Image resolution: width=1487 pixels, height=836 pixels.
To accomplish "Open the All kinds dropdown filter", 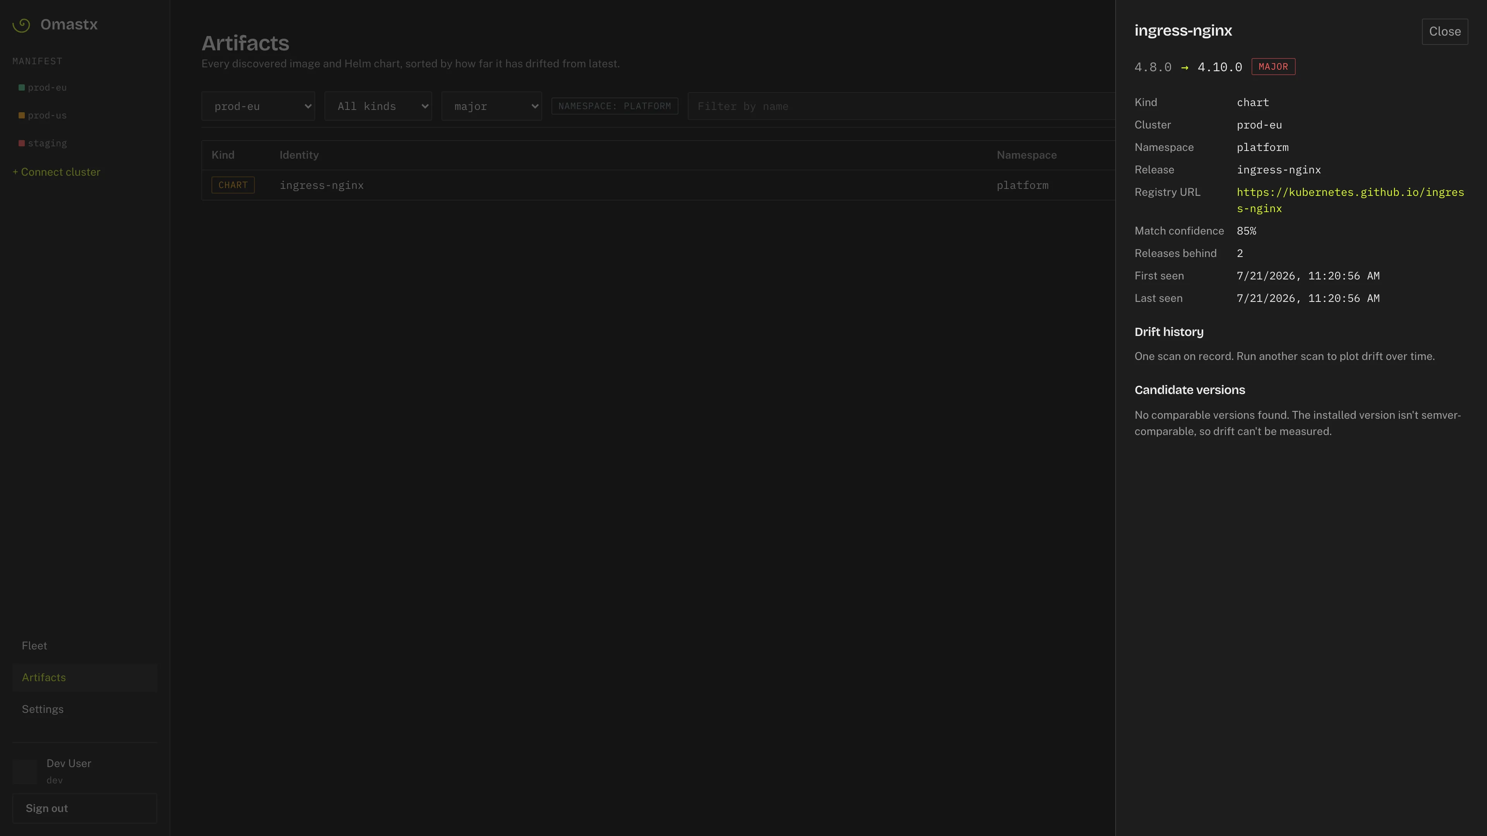I will click(378, 106).
